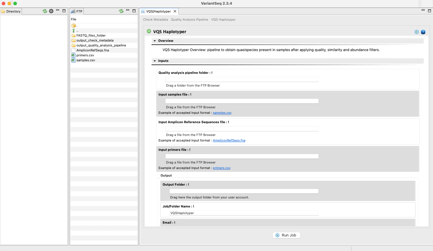The height and width of the screenshot is (251, 433).
Task: Select the VQS/Haplotyper tab
Action: (159, 11)
